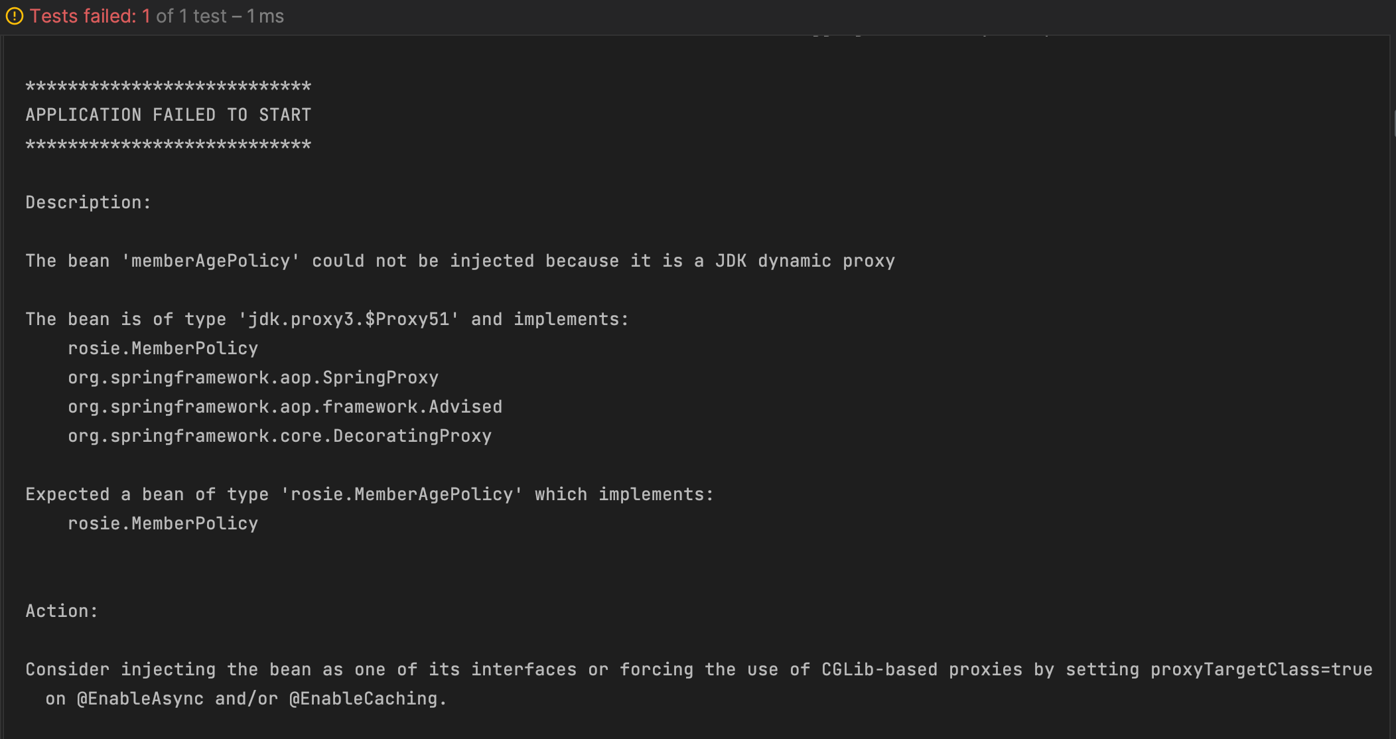Click the org.springframework.aop.framework.Advised line
Screen dimensions: 1396x739
(x=285, y=407)
